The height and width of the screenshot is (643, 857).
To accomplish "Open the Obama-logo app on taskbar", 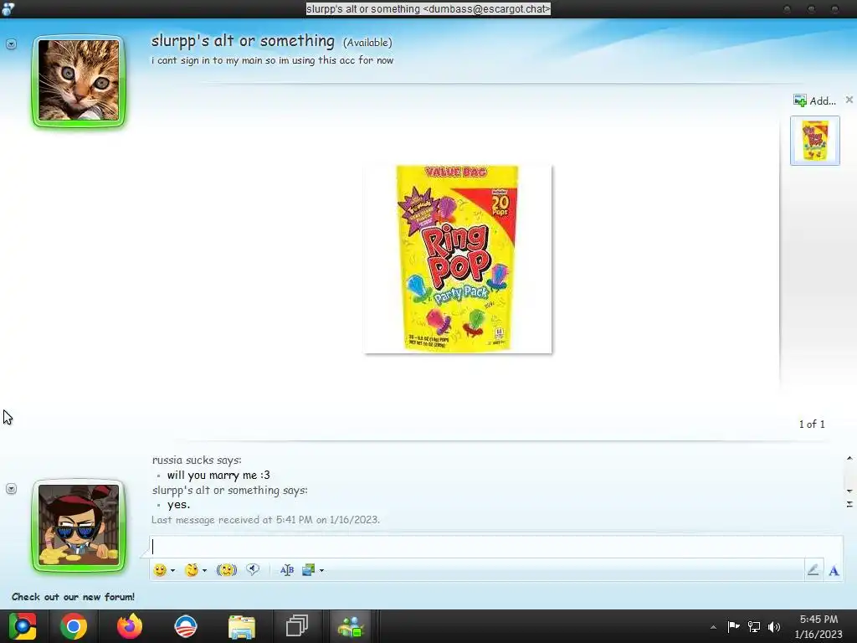I will click(185, 626).
